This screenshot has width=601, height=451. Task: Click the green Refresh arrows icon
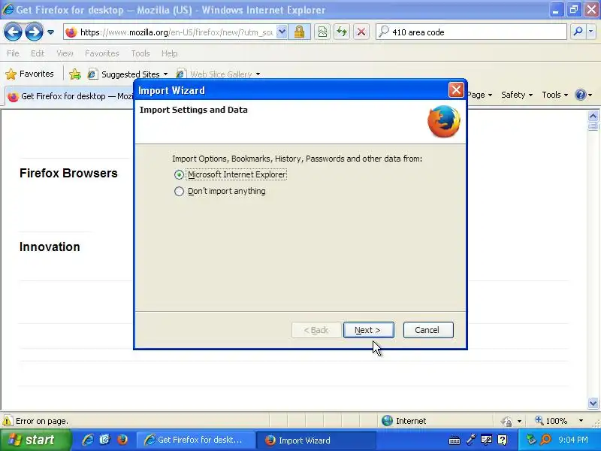[342, 32]
